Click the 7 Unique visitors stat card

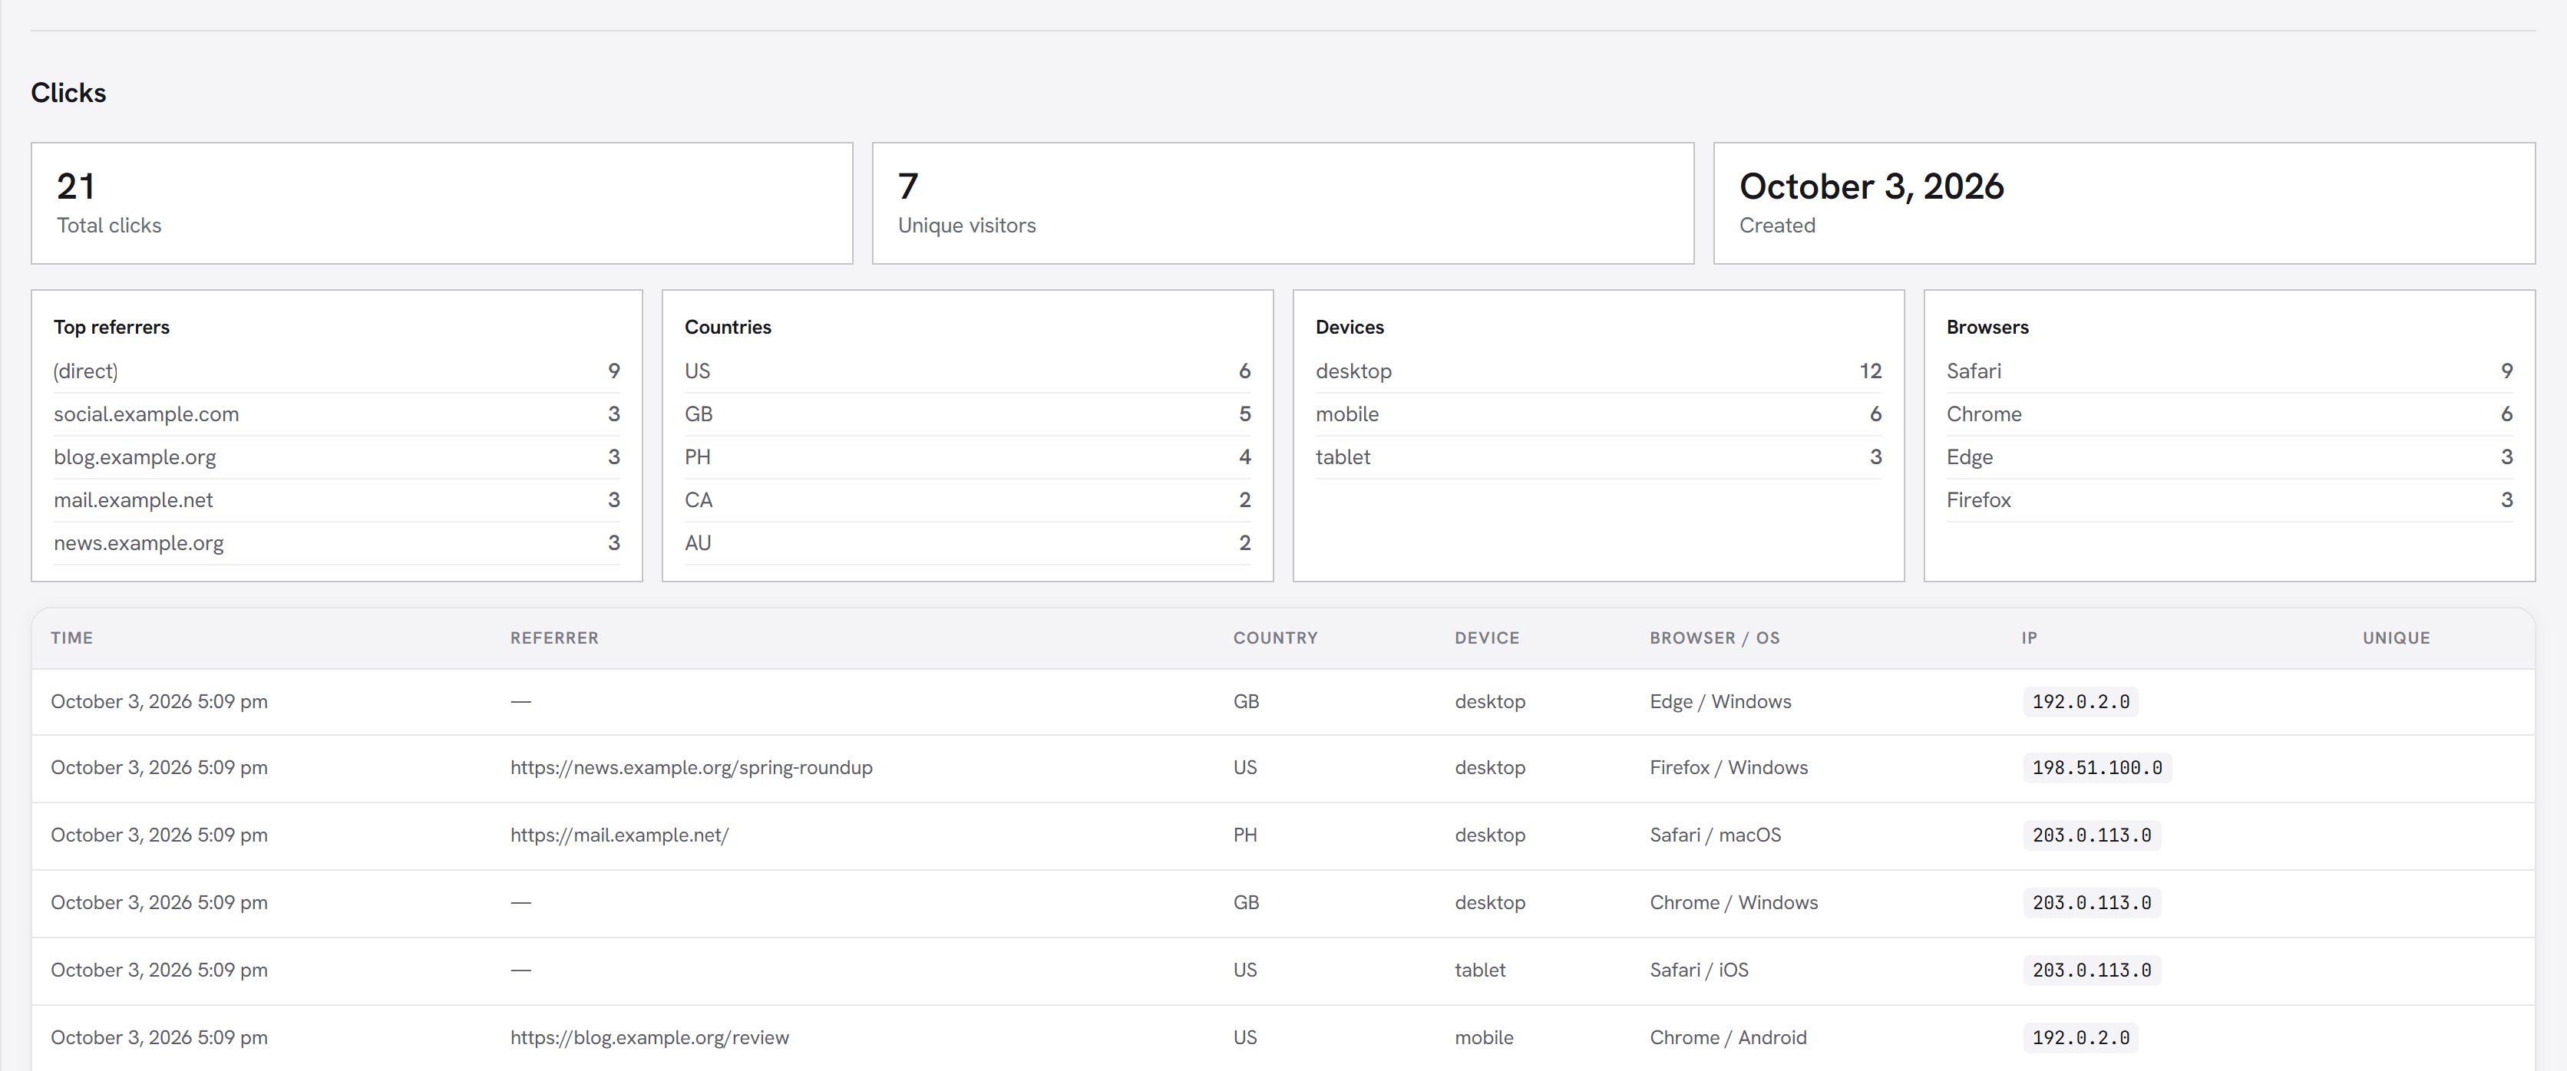point(1283,203)
